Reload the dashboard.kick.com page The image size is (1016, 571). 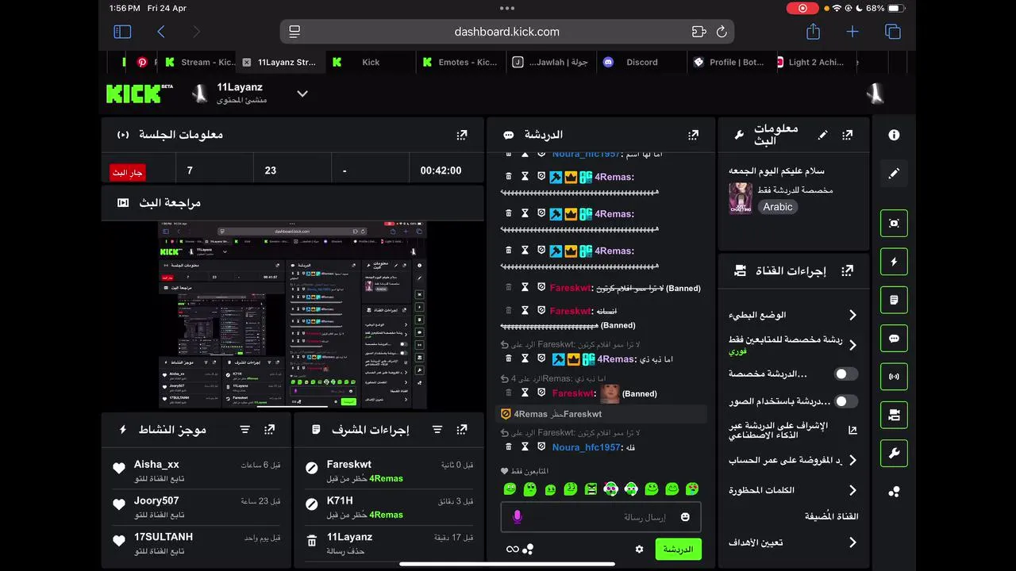coord(722,32)
